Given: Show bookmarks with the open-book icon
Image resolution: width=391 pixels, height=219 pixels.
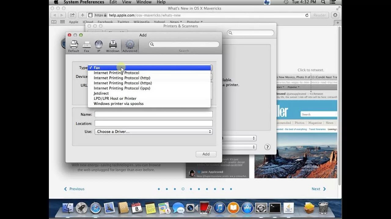Looking at the screenshot, I should click(54, 22).
